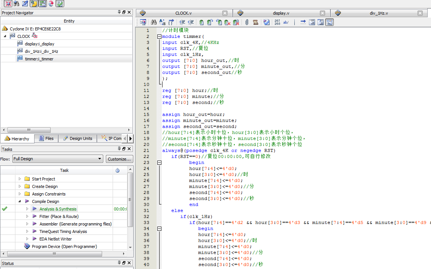Collapse the code fold at line 23 begin
This screenshot has height=269, width=431.
pos(159,163)
